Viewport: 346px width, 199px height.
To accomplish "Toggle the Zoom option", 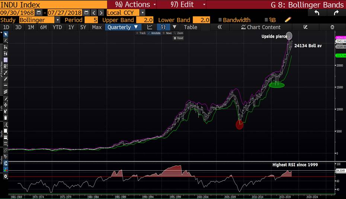I will [x=179, y=33].
